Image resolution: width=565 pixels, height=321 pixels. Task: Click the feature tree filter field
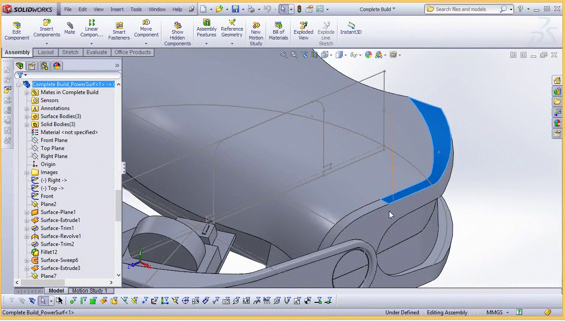(x=68, y=75)
